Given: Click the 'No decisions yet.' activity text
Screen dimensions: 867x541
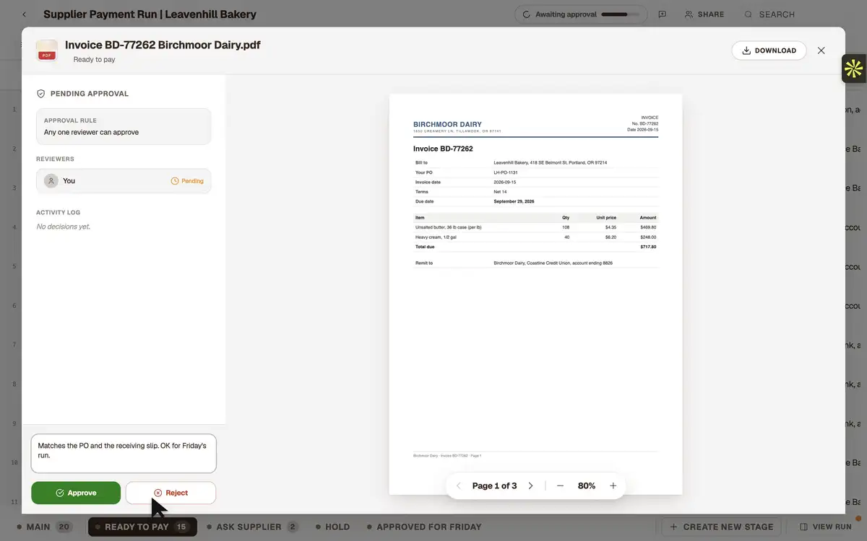Looking at the screenshot, I should (64, 226).
